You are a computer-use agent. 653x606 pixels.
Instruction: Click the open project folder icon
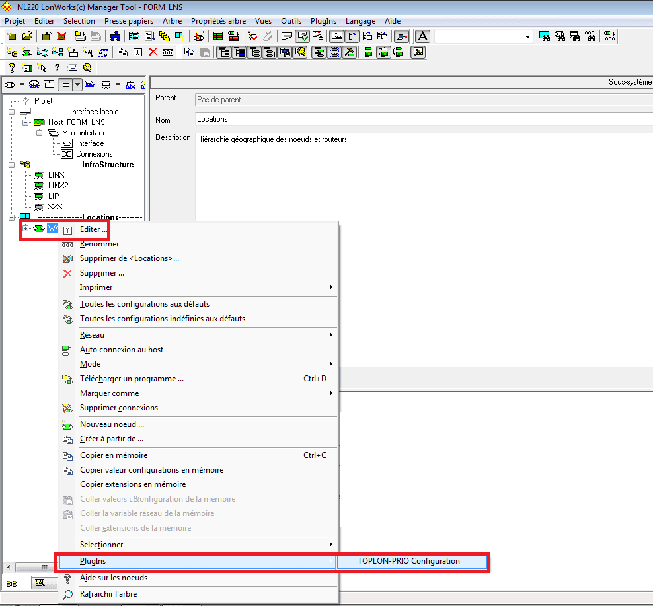27,36
